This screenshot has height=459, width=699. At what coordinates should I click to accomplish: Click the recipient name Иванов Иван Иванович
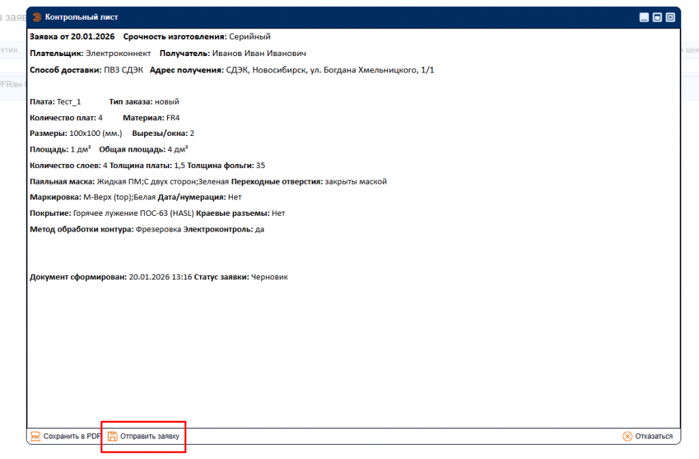pyautogui.click(x=259, y=53)
